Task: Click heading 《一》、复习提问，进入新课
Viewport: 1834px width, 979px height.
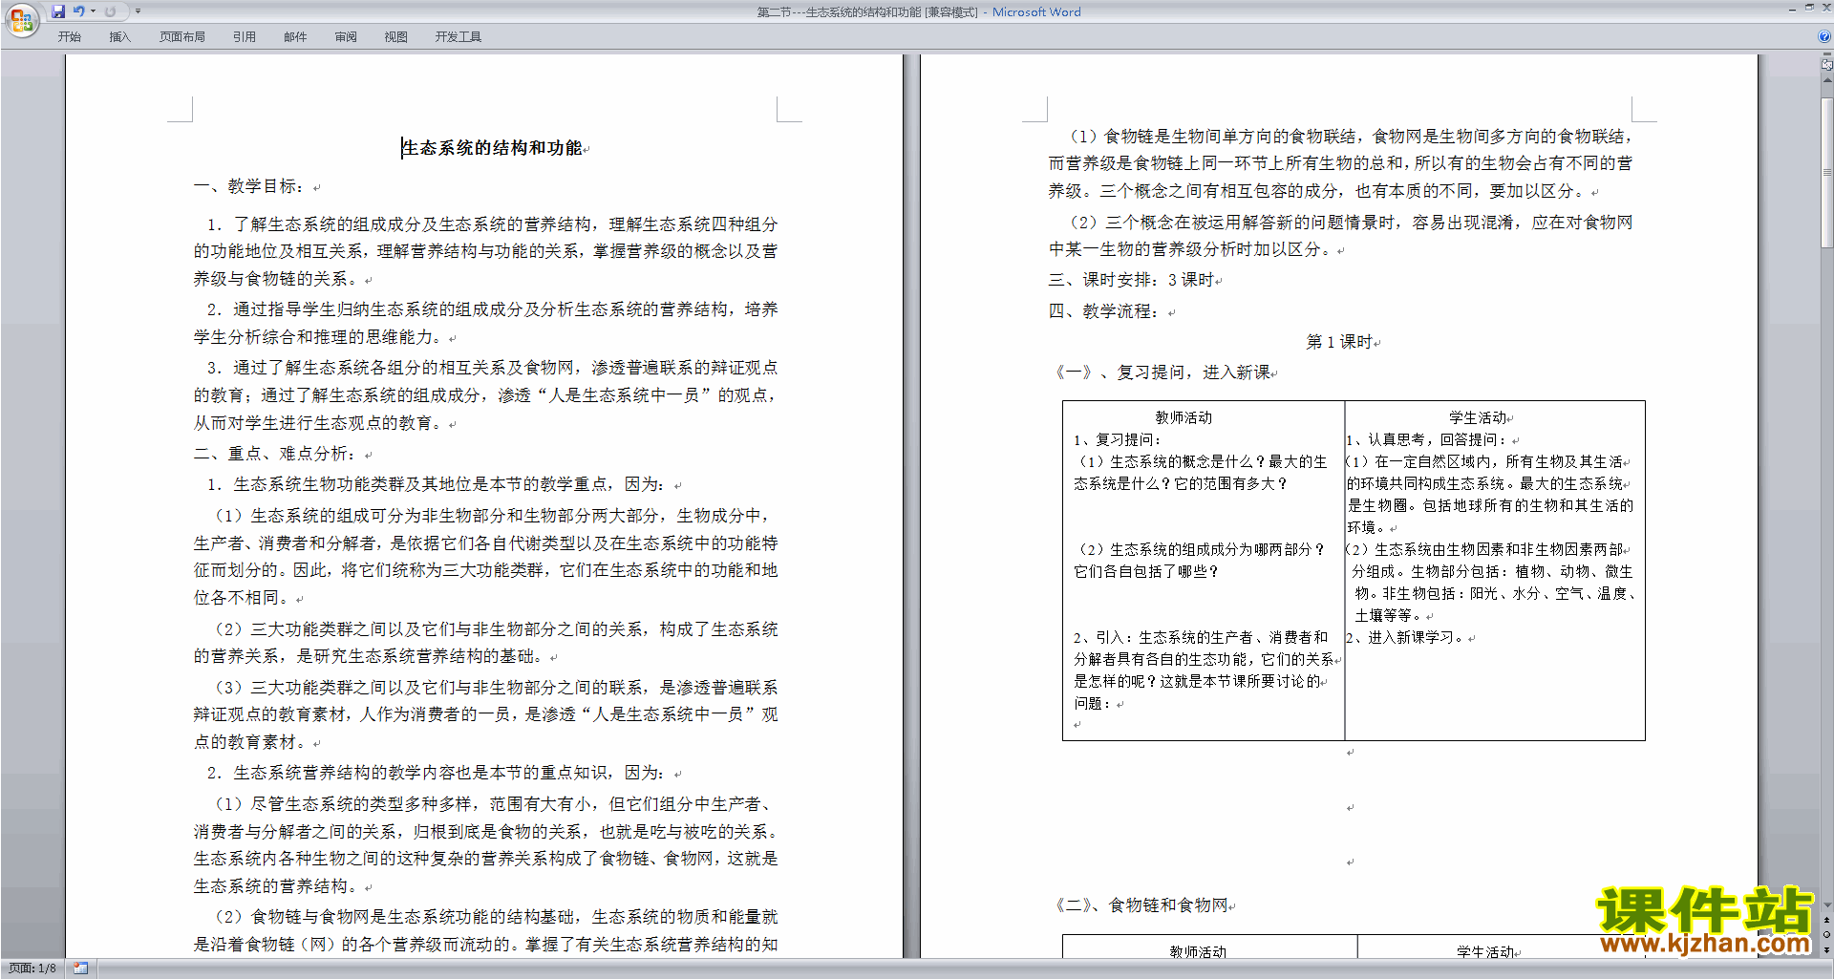Action: click(x=1162, y=372)
